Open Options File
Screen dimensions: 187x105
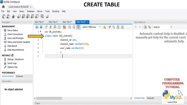pos(12,67)
